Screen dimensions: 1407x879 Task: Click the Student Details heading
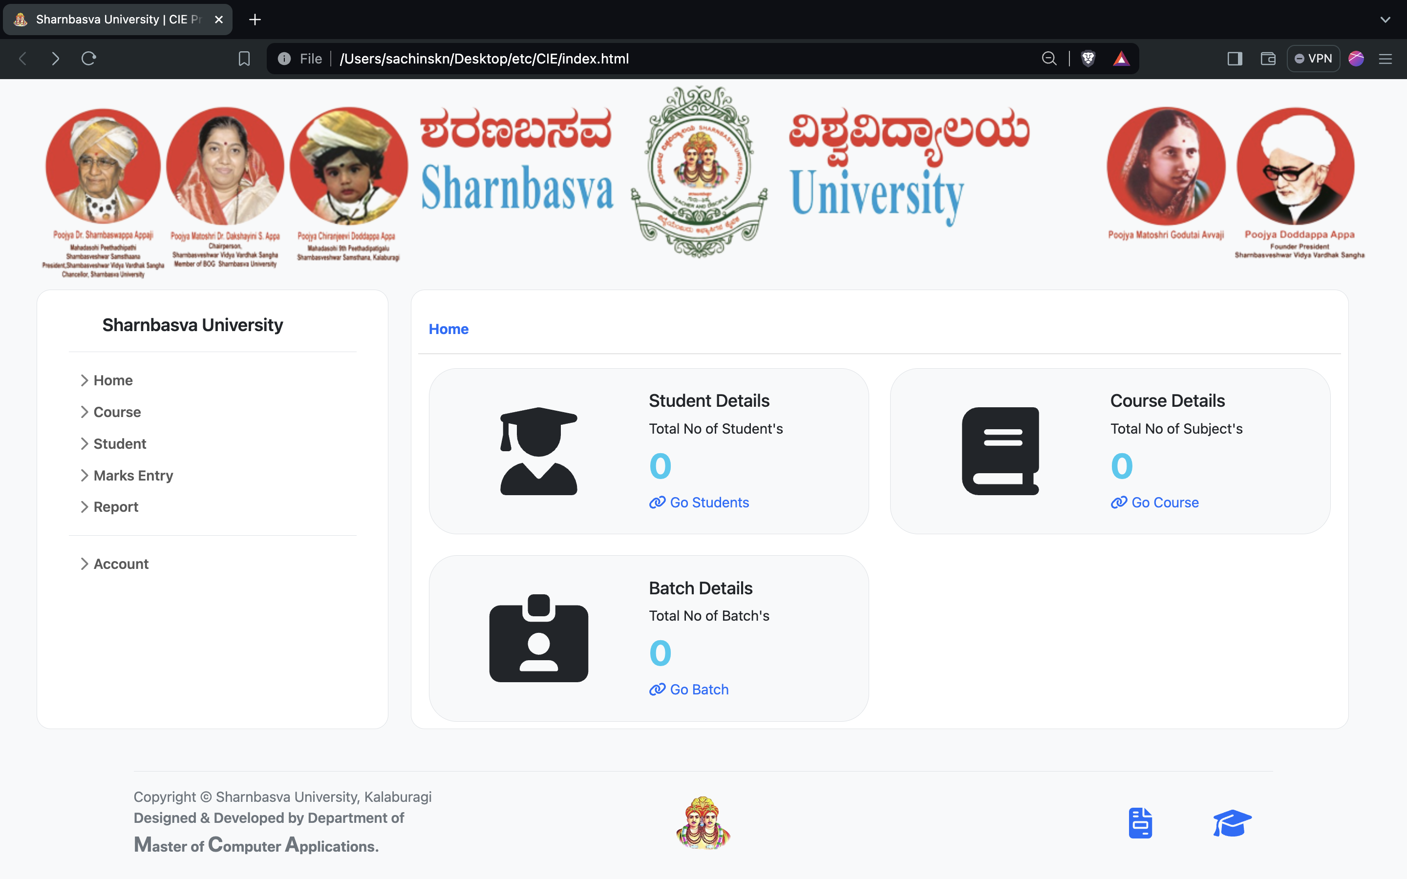click(x=709, y=400)
